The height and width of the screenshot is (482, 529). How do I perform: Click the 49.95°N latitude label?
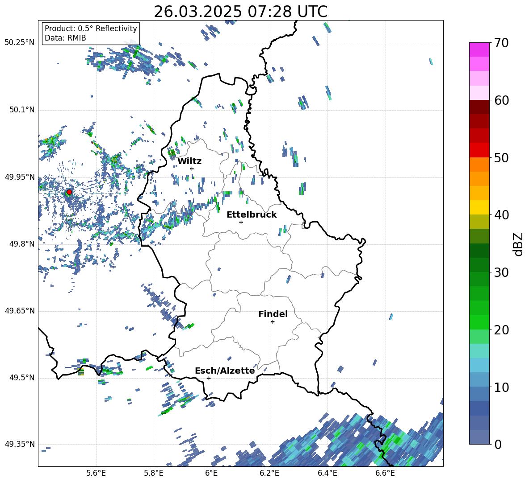coord(20,177)
